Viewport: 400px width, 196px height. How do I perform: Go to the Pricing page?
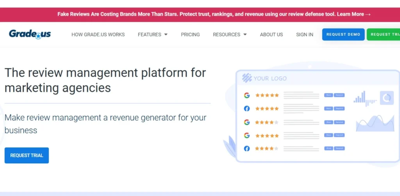click(190, 35)
